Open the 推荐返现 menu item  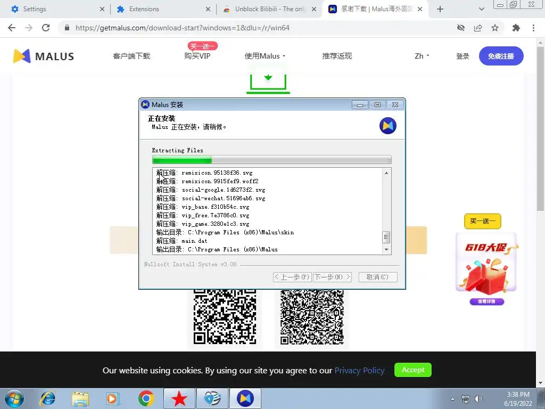coord(337,56)
